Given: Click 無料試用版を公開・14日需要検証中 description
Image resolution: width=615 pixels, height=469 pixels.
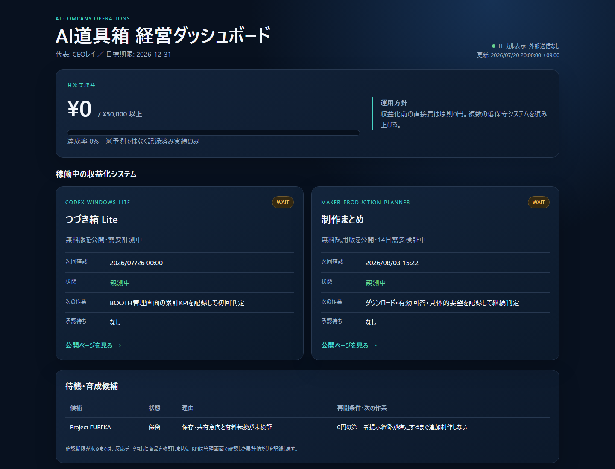Looking at the screenshot, I should [373, 240].
